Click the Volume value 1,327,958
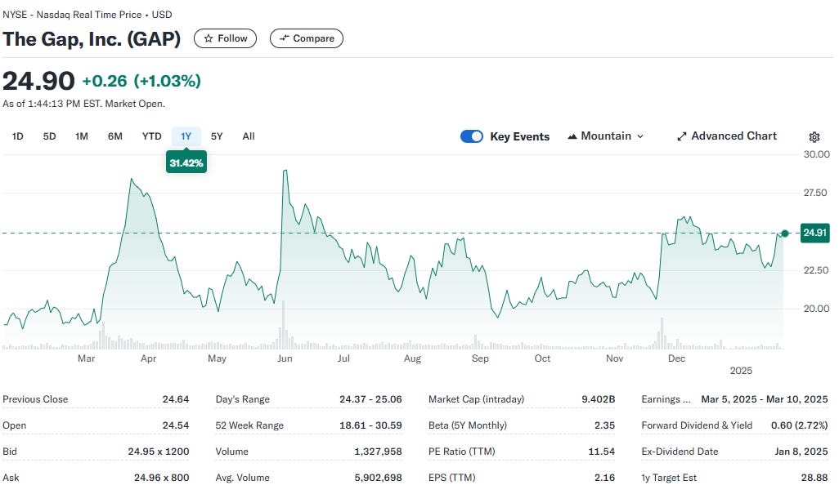 click(x=378, y=452)
